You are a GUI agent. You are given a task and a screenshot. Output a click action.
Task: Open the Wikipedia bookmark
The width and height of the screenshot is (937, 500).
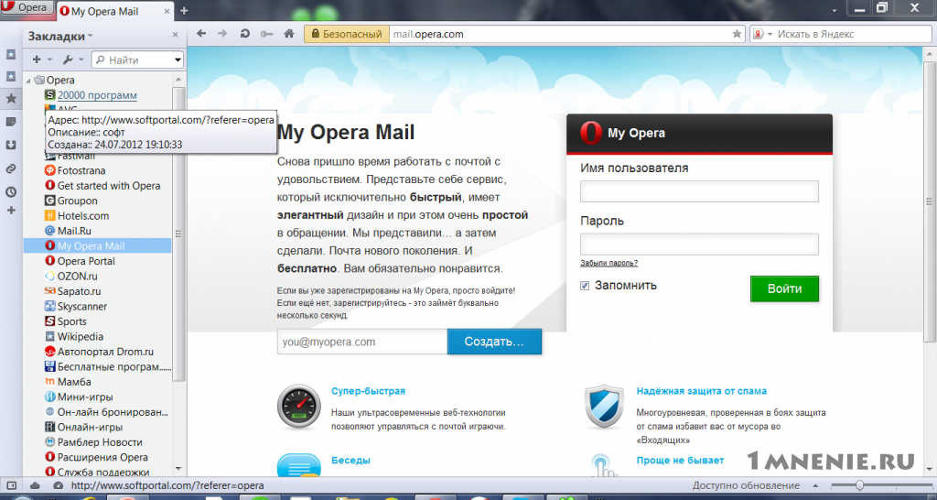(81, 337)
